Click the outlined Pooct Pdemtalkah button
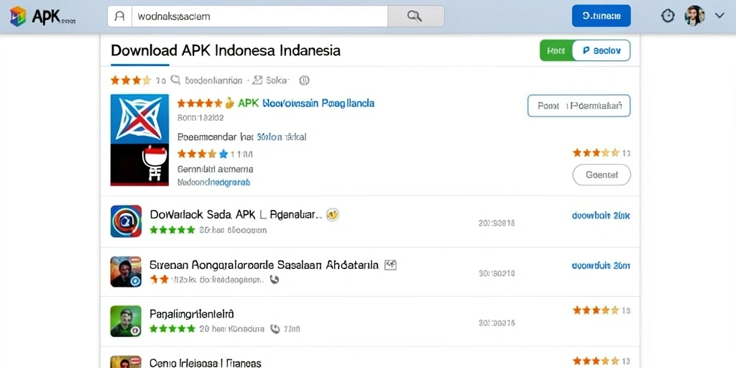Screen dimensions: 736x368 579,106
